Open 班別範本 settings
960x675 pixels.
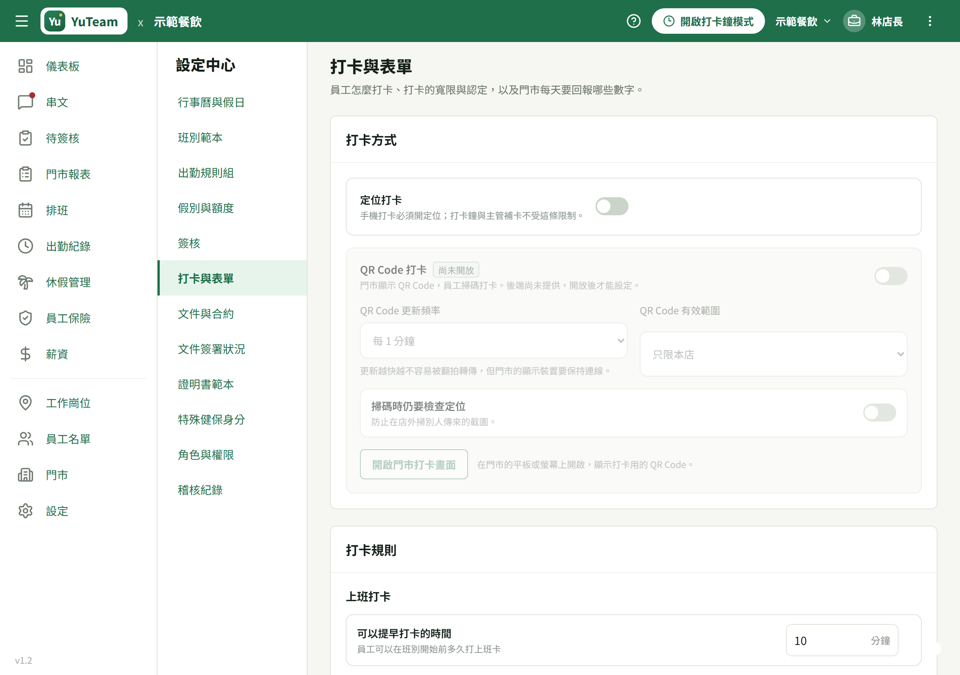pos(232,137)
